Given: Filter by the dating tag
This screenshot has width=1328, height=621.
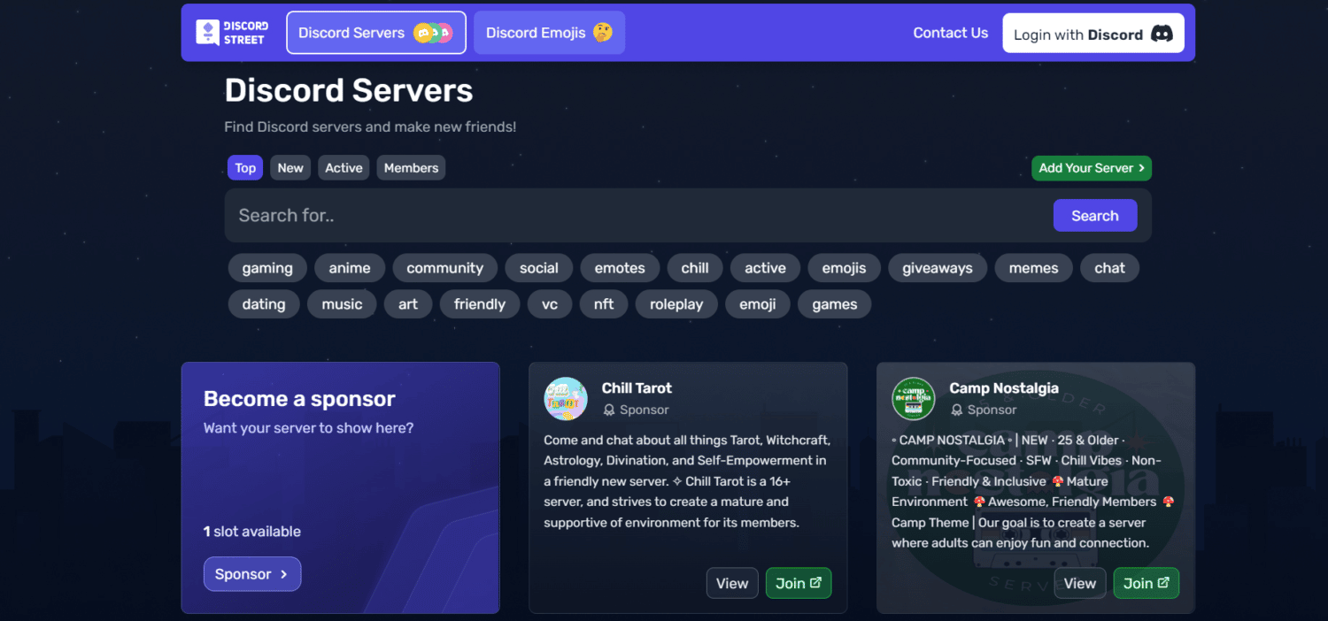Looking at the screenshot, I should pyautogui.click(x=264, y=304).
